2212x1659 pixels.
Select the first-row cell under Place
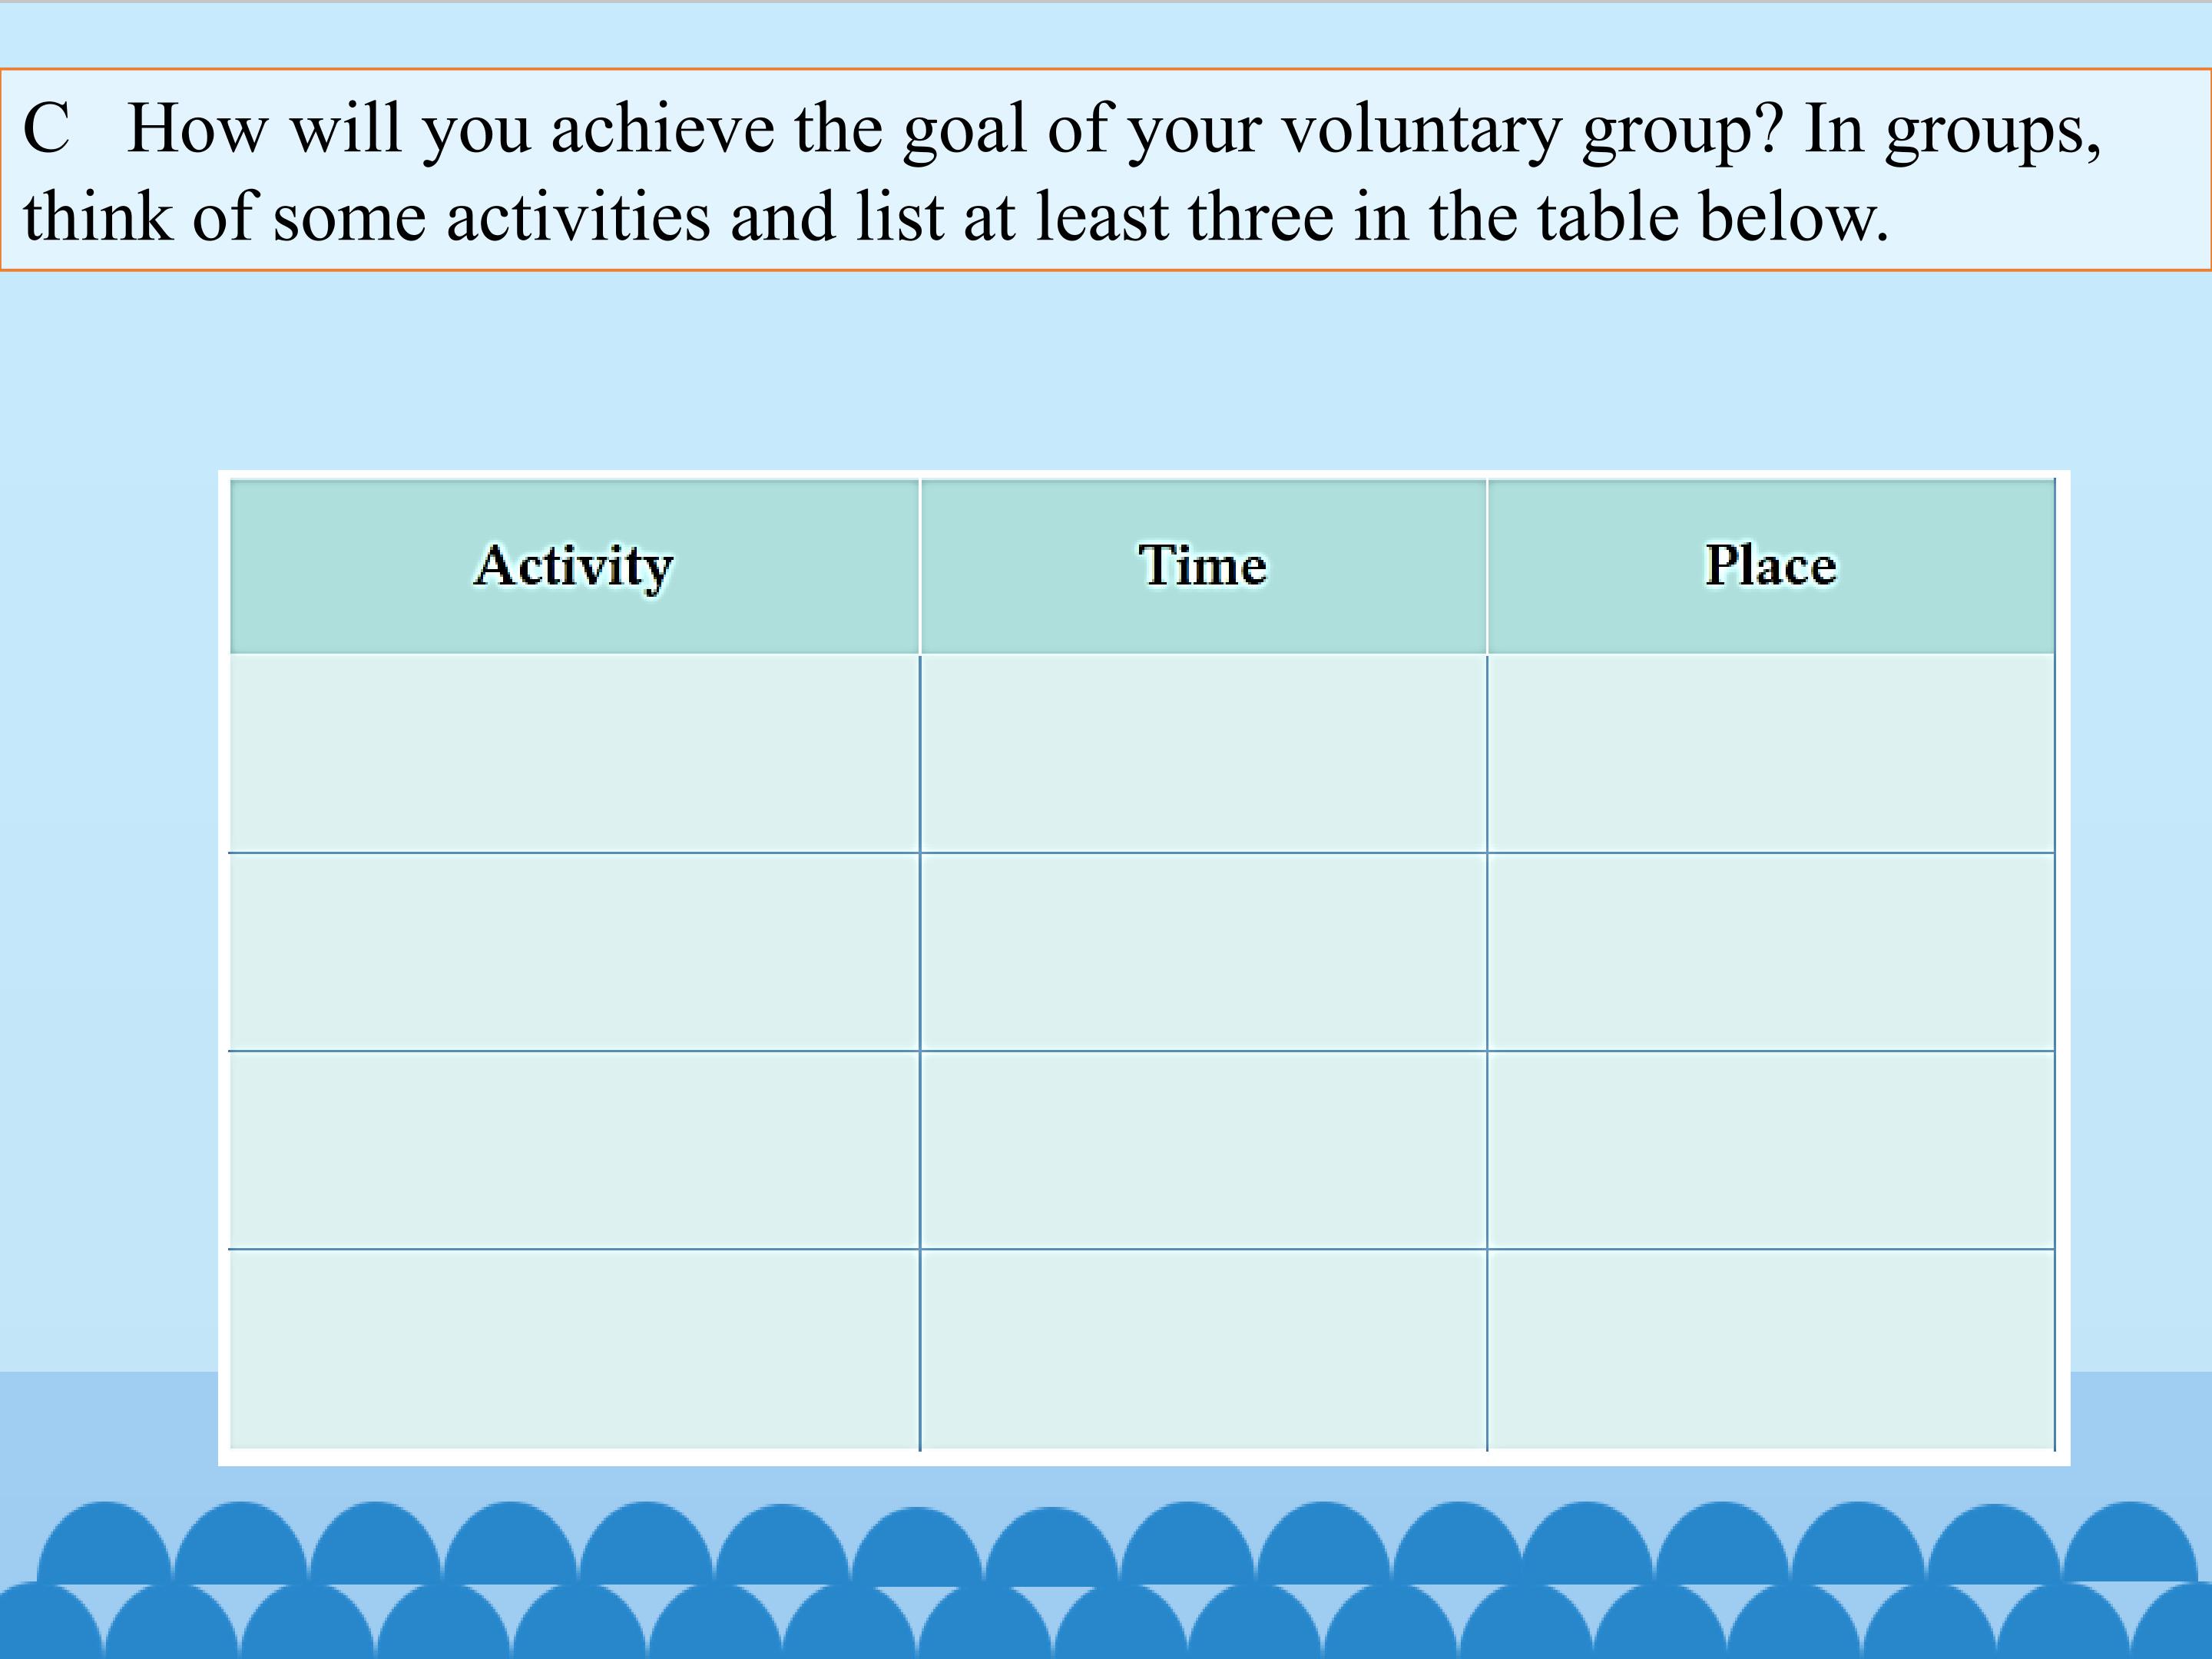(1770, 754)
